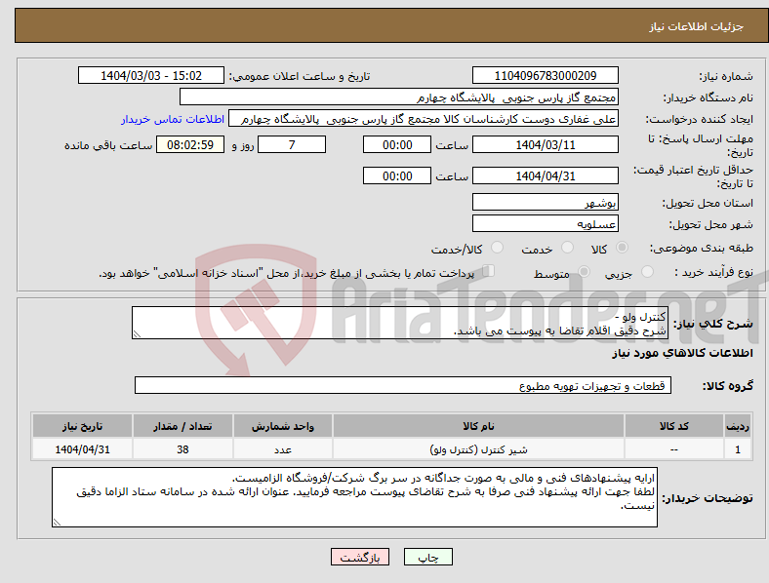Click the توضیحات خریدار label
This screenshot has height=583, width=769.
pyautogui.click(x=708, y=498)
